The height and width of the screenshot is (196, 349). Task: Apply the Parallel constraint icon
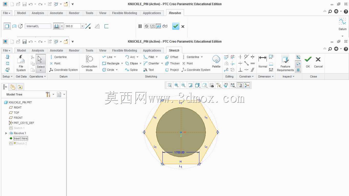tap(252, 70)
